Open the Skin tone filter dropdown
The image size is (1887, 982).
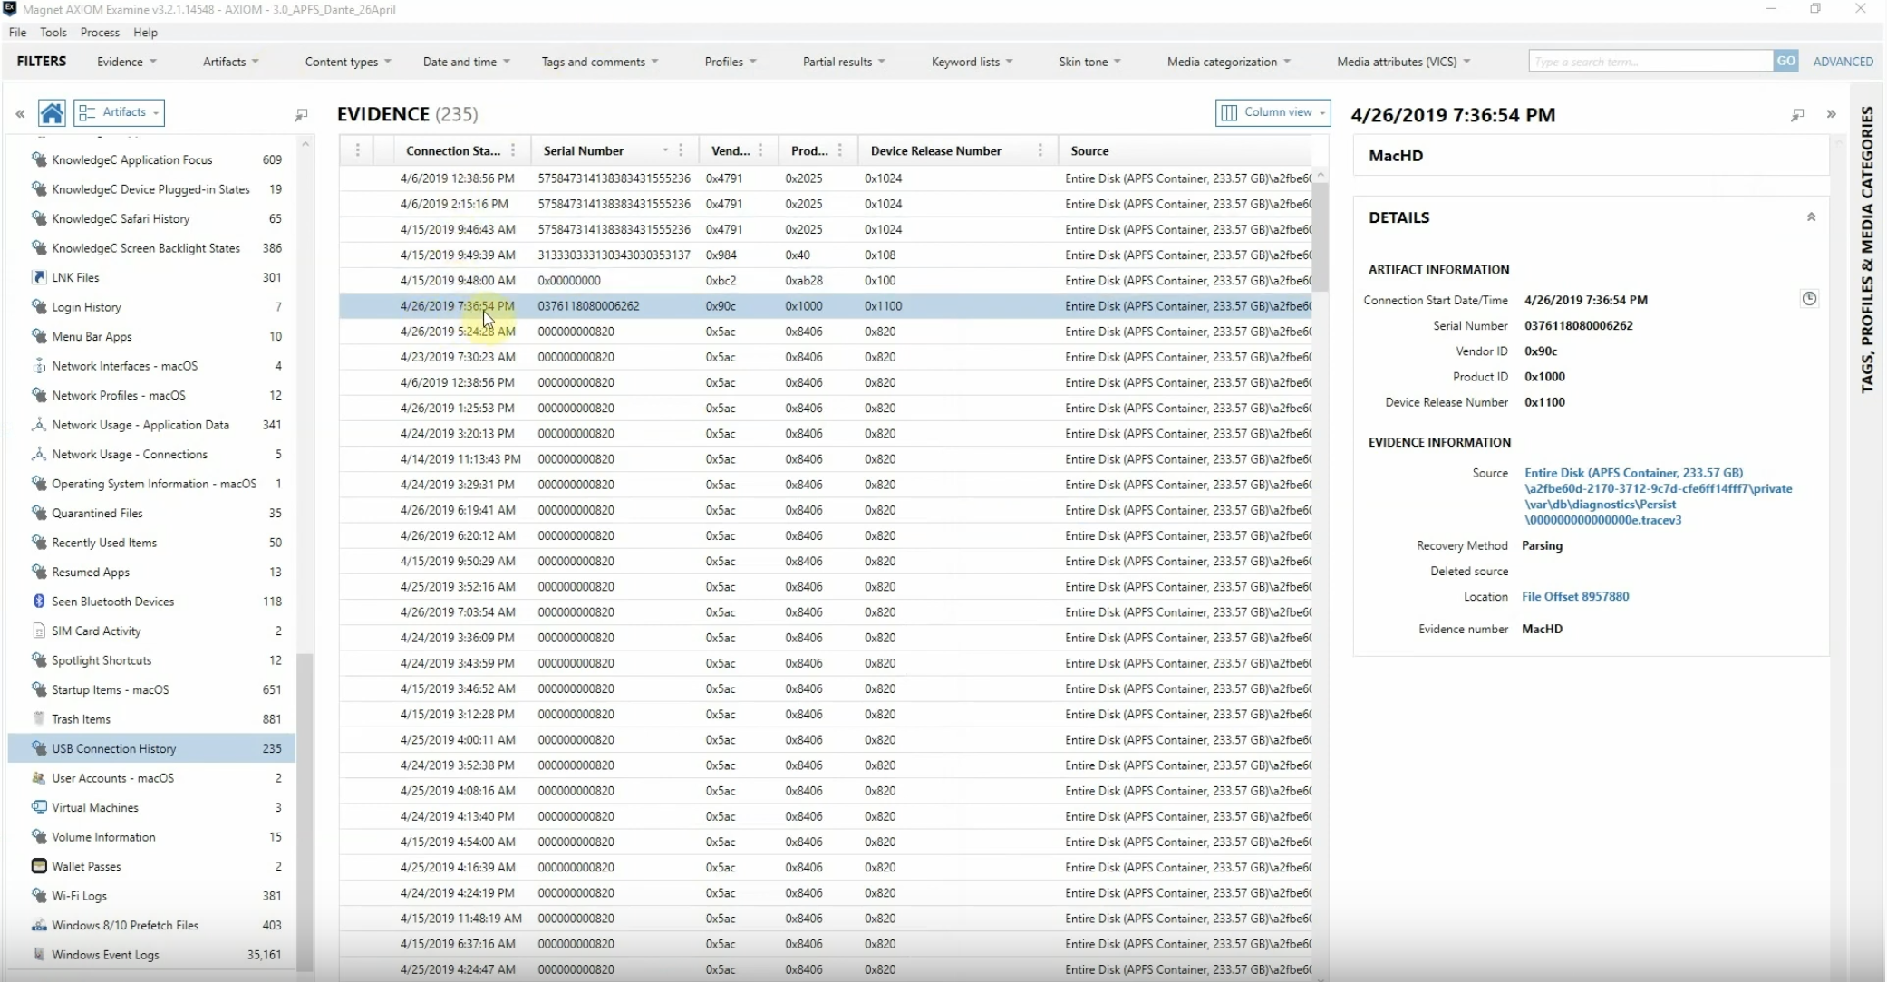(1090, 62)
